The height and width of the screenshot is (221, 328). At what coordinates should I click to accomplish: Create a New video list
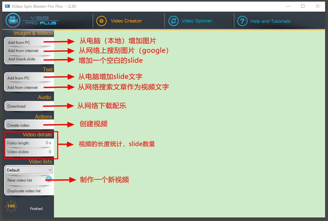20,180
